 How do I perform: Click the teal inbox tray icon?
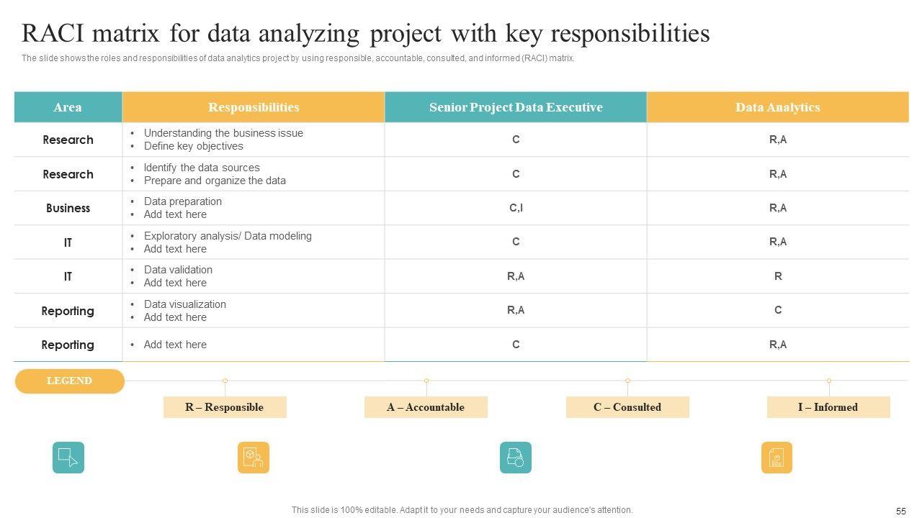516,458
